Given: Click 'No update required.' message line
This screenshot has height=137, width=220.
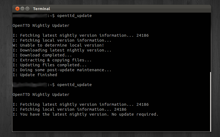Looking at the screenshot, I should coord(86,114).
